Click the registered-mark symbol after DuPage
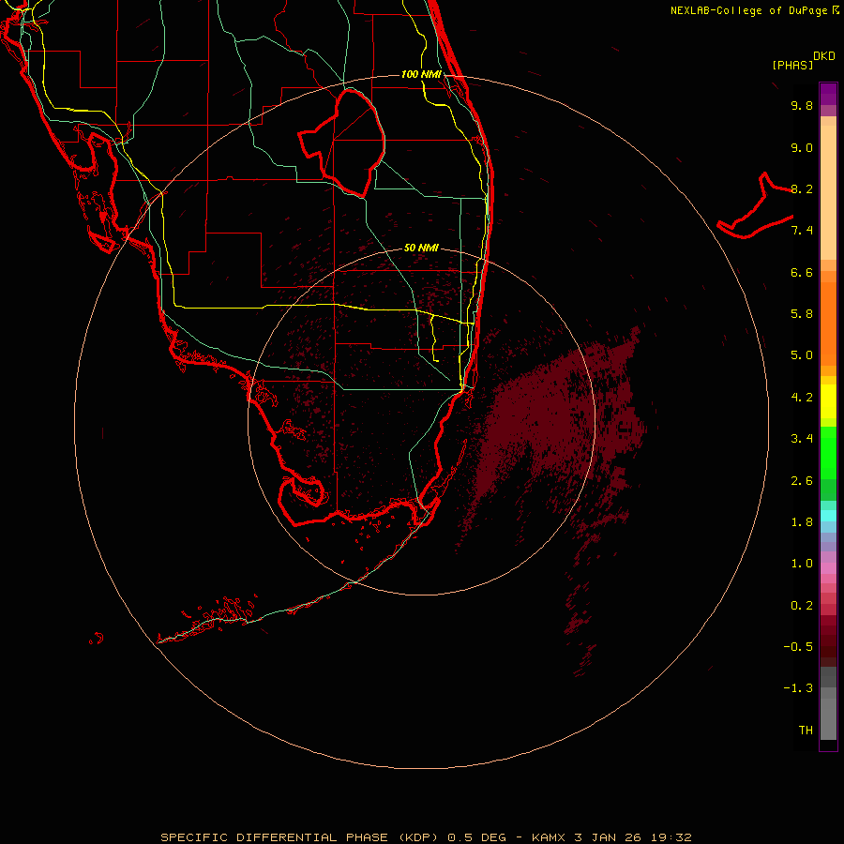Image resolution: width=844 pixels, height=844 pixels. pos(836,10)
